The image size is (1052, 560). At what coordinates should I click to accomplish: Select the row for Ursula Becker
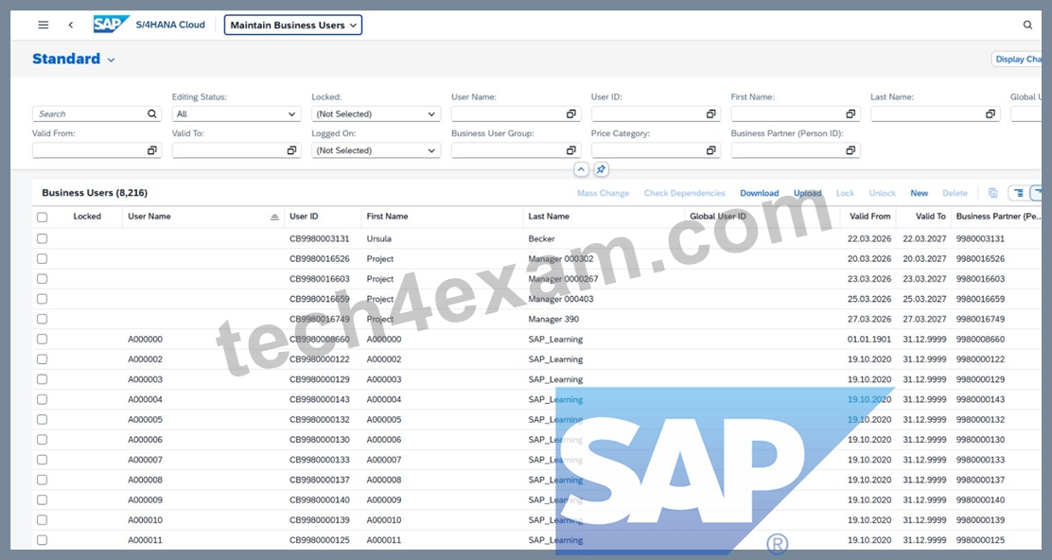coord(43,238)
